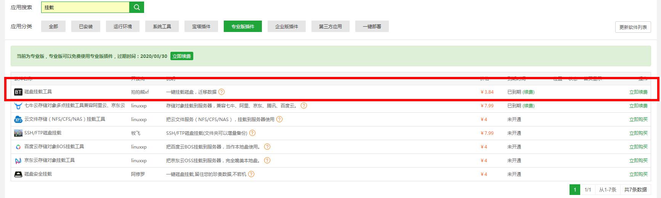Click 立即续费 for 七牛云存储 plugin
This screenshot has width=661, height=198.
639,105
